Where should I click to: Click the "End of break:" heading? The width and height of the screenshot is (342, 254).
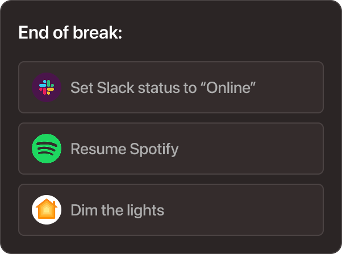[x=70, y=33]
